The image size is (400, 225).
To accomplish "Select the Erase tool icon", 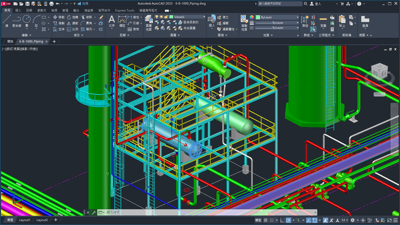I will 101,17.
